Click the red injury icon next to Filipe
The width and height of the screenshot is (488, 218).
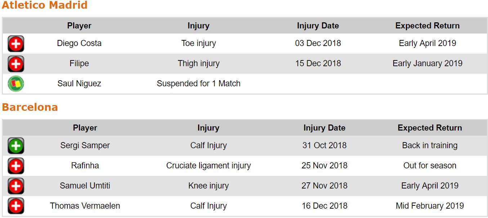[16, 64]
